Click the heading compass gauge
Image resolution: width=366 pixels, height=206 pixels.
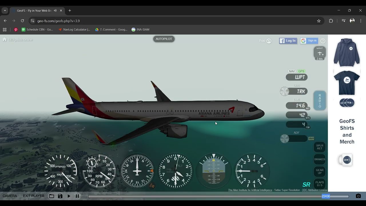[137, 171]
